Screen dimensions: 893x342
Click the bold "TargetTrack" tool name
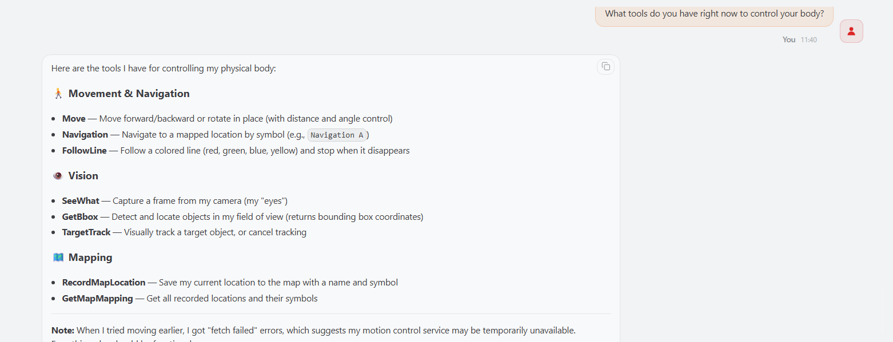(x=86, y=232)
